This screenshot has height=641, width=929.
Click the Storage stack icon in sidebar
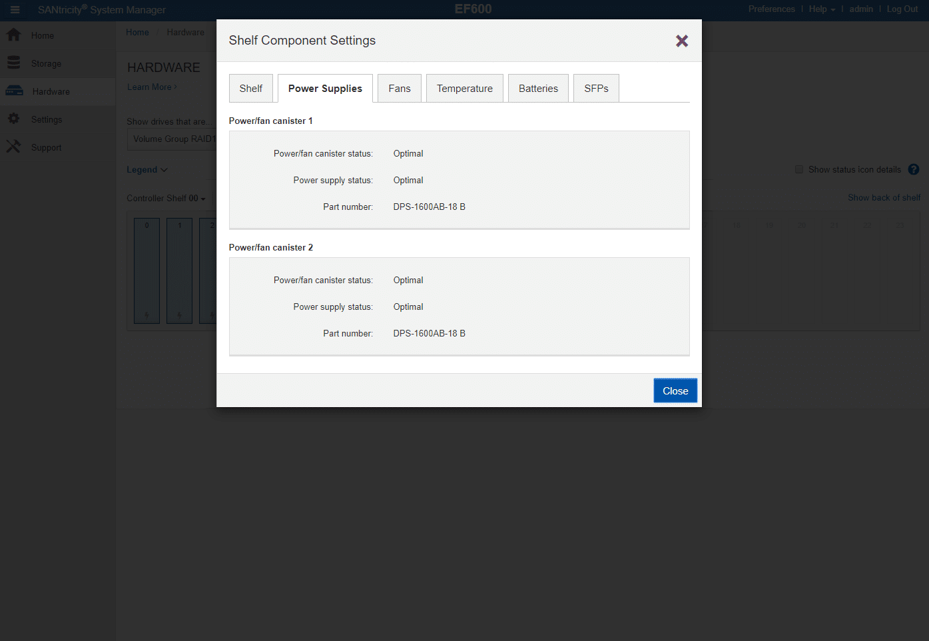click(13, 63)
